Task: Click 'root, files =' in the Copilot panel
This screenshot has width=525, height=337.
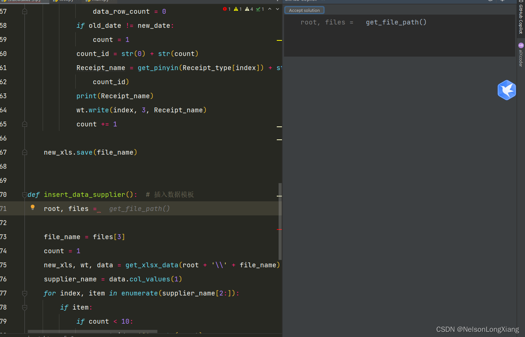Action: tap(327, 22)
